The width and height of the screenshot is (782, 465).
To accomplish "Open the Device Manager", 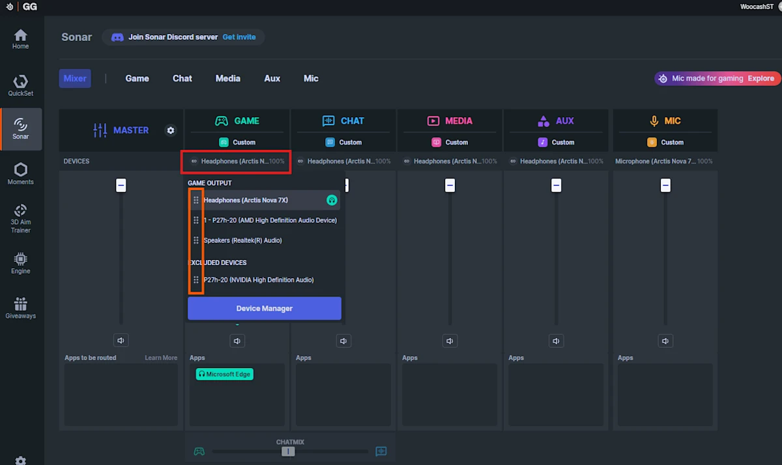I will coord(264,307).
